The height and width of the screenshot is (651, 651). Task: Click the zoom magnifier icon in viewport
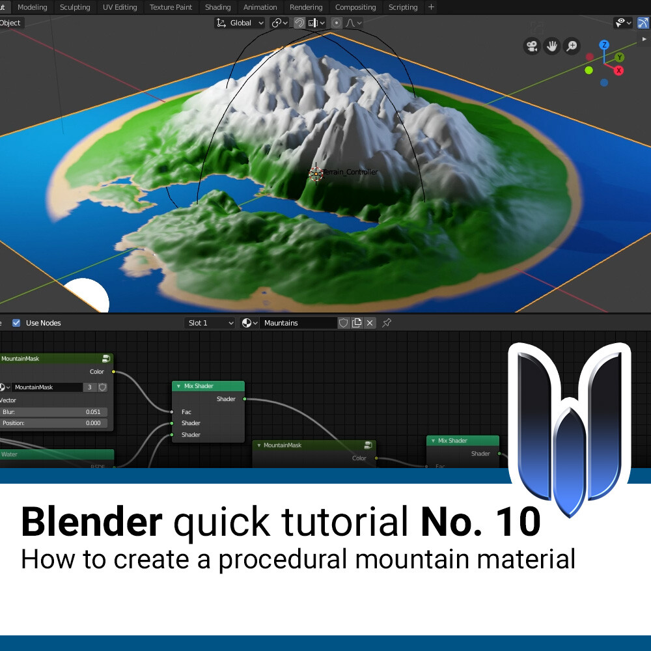click(x=572, y=46)
